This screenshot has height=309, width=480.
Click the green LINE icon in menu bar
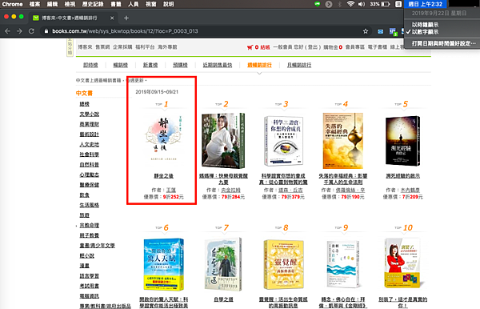[318, 4]
